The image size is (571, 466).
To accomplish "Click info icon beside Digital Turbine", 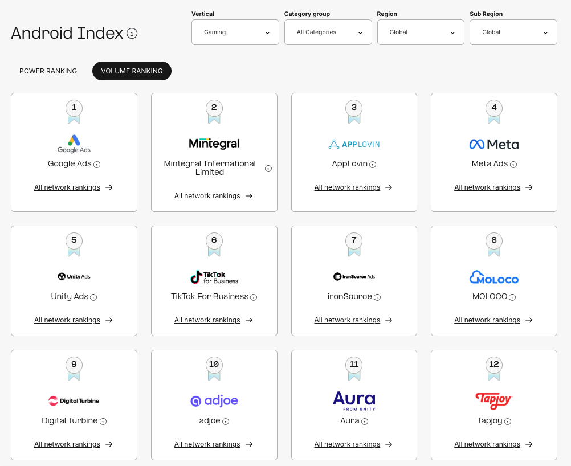I will 103,422.
